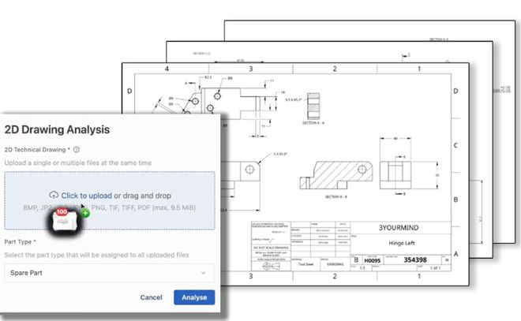Click the red 100 count badge

click(x=61, y=213)
